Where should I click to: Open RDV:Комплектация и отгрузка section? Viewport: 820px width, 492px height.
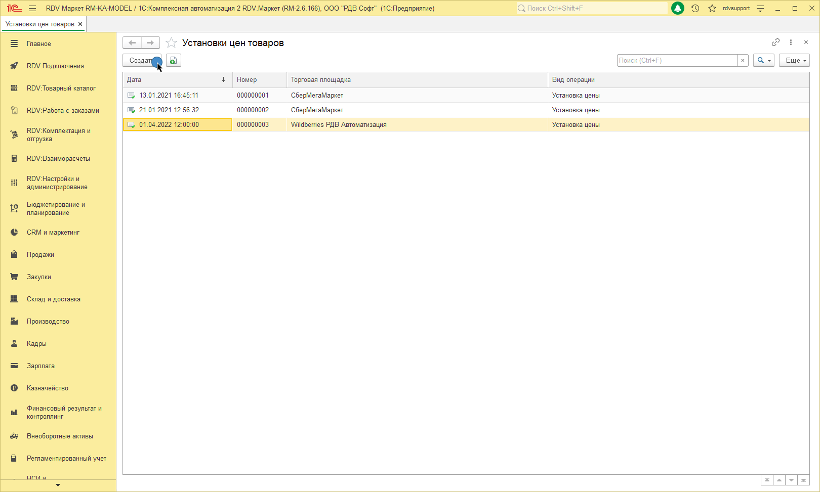[58, 135]
